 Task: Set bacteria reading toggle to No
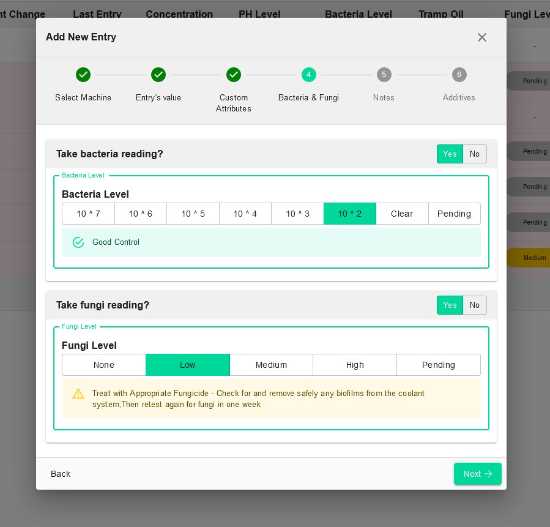475,154
